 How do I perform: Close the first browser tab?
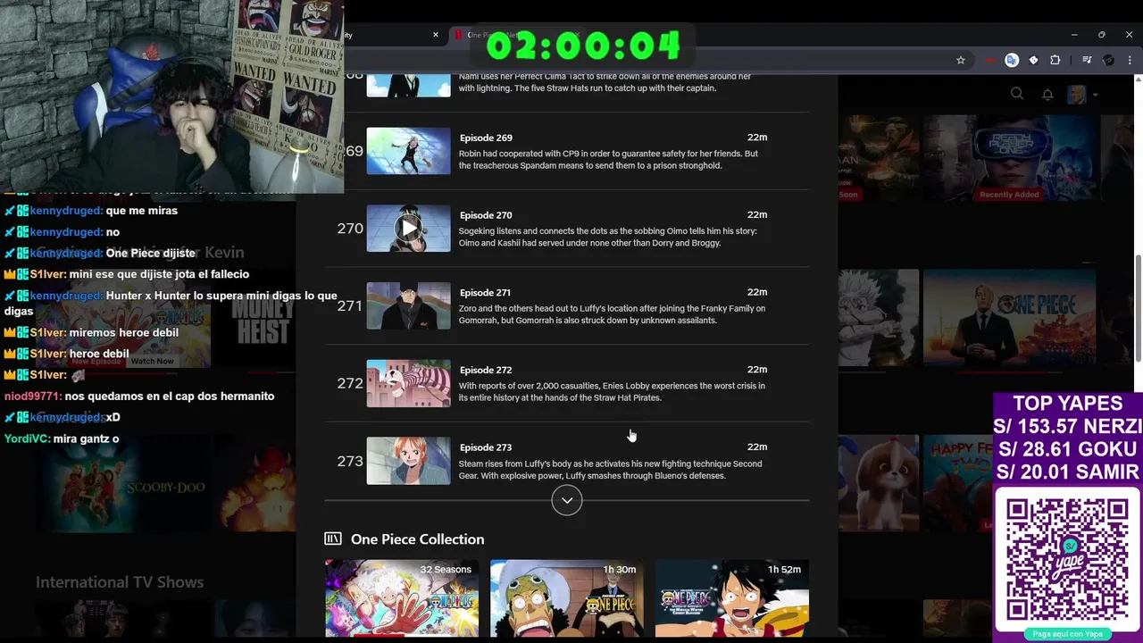pos(436,35)
